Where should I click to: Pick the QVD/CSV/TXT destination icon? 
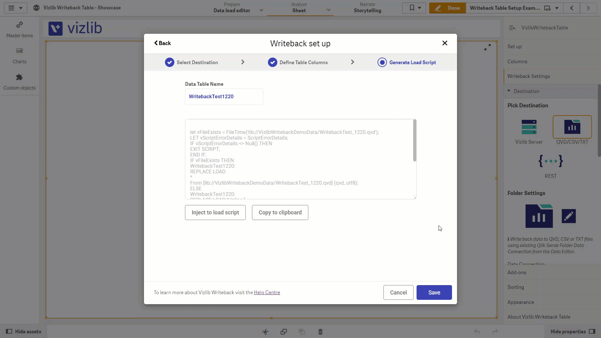click(572, 127)
